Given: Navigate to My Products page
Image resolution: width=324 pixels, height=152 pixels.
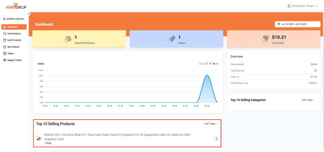Looking at the screenshot, I should [13, 47].
